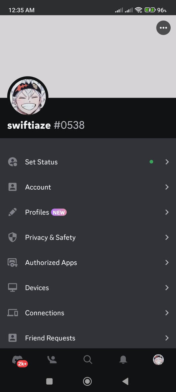Open Authorized Apps settings

[x=88, y=262]
